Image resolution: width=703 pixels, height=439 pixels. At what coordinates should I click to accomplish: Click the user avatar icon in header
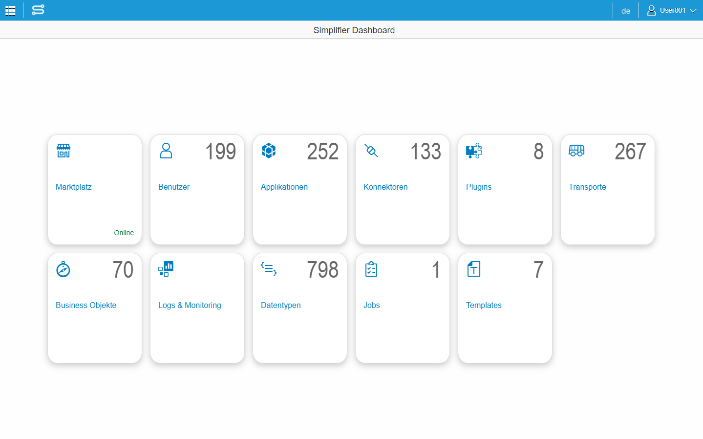[x=651, y=10]
